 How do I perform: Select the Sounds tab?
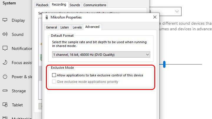click(75, 5)
